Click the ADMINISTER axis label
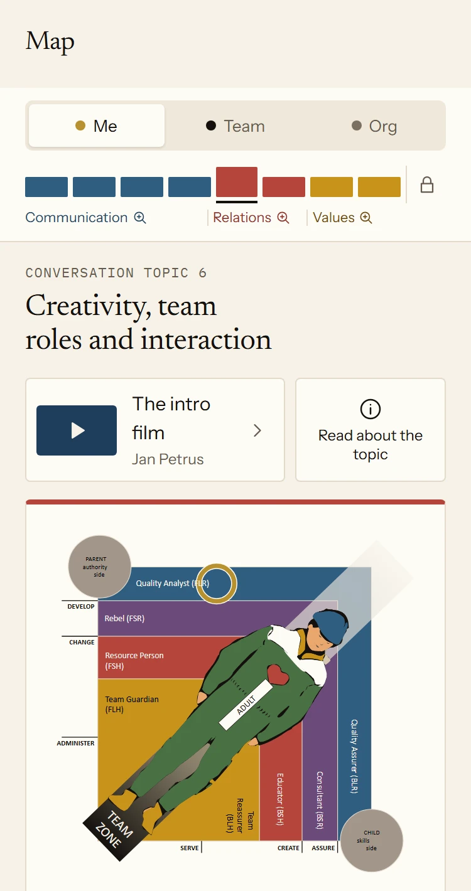This screenshot has width=471, height=891. click(x=75, y=744)
